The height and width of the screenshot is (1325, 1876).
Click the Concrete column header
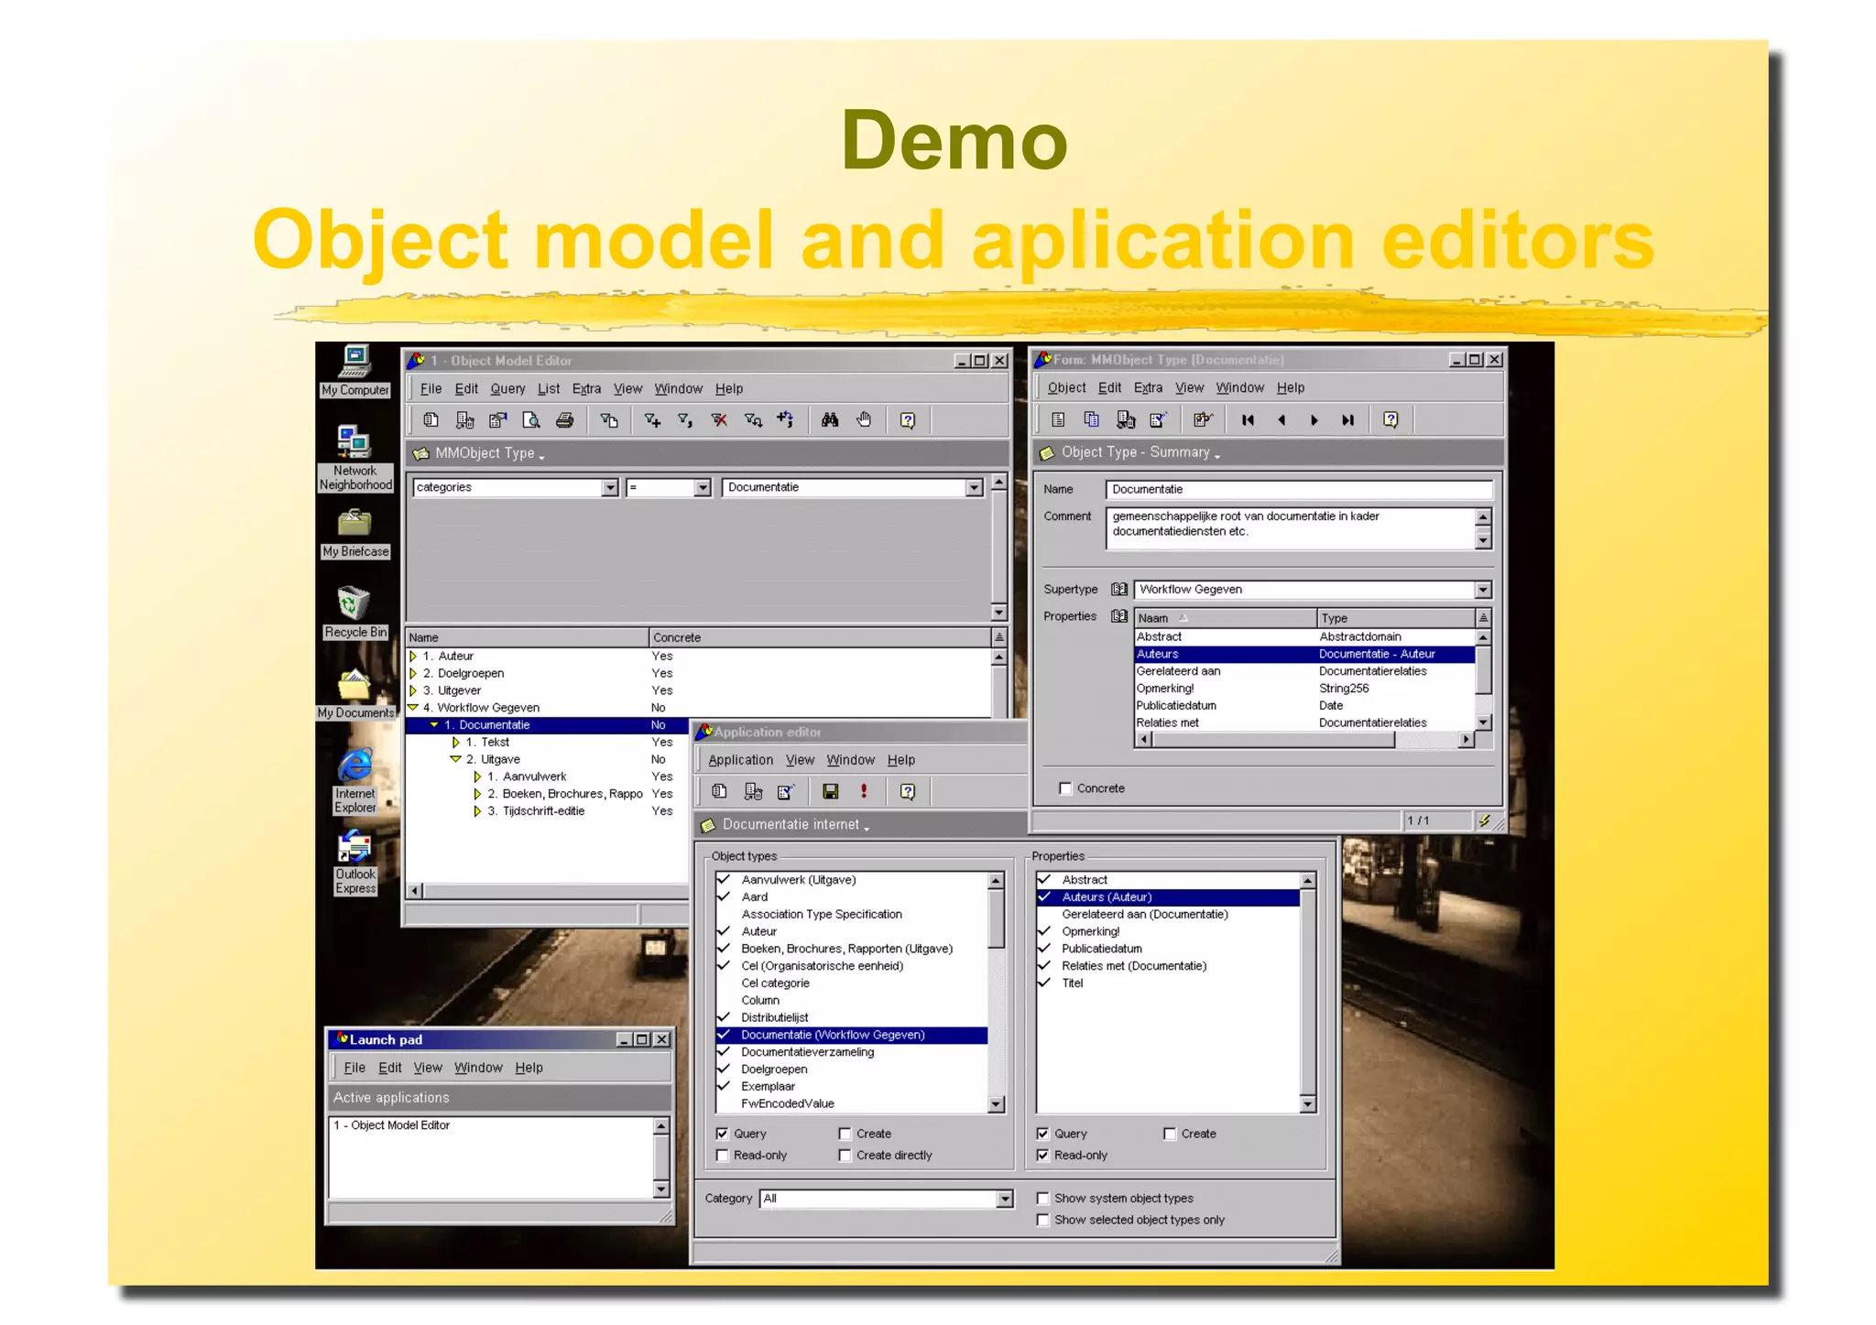(820, 638)
